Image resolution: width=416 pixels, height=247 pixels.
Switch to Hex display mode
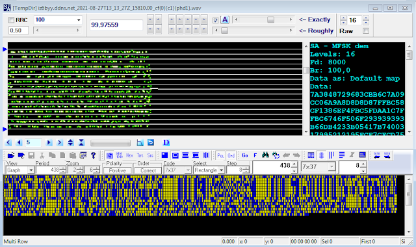[x=129, y=155]
